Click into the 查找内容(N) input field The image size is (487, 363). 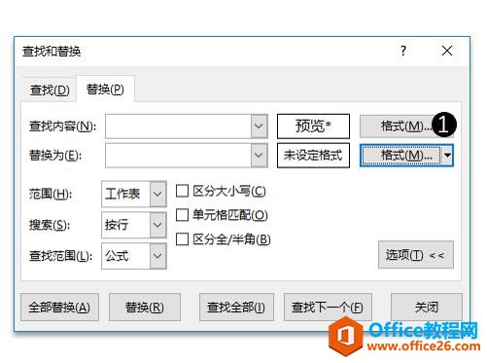click(x=178, y=126)
